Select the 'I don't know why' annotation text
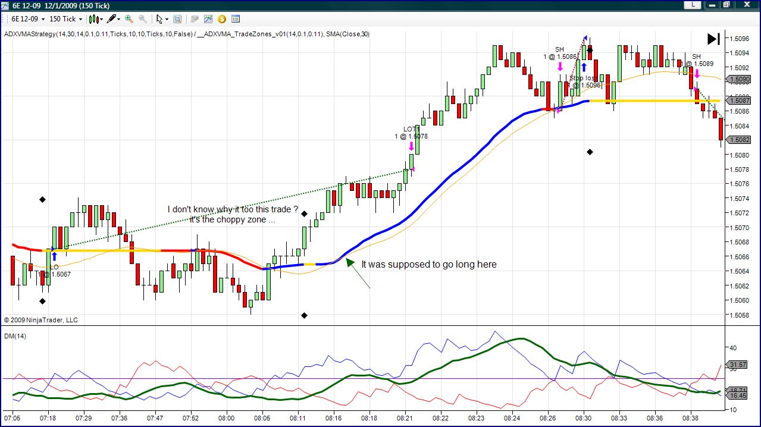The width and height of the screenshot is (761, 427). pyautogui.click(x=233, y=214)
